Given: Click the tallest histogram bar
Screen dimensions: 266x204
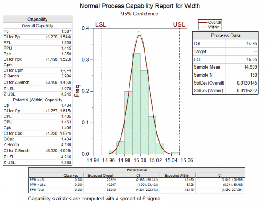Looking at the screenshot, I should click(136, 104).
